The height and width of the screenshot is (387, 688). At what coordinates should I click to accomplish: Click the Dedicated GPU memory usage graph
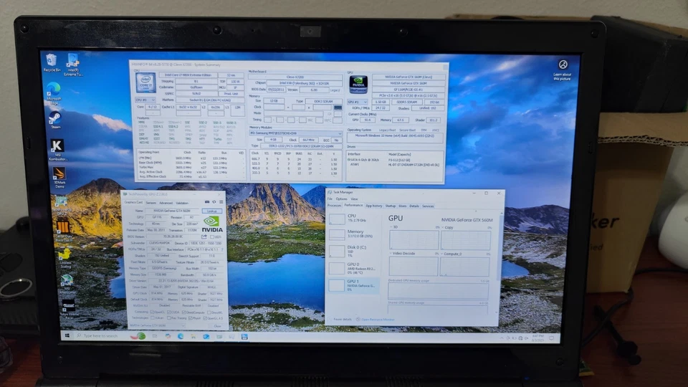(439, 292)
